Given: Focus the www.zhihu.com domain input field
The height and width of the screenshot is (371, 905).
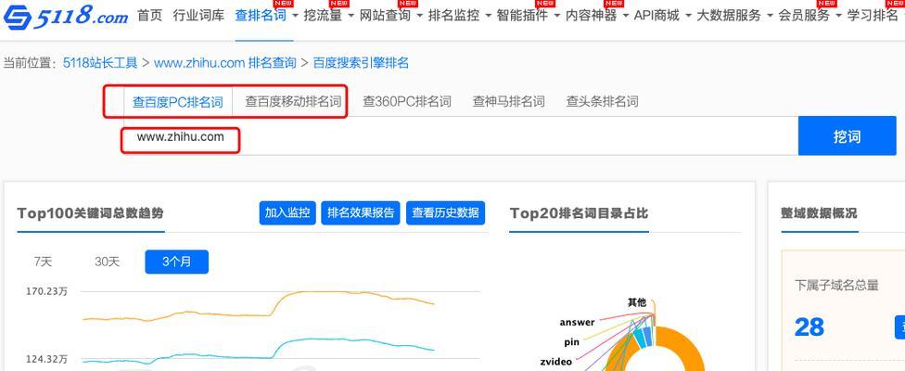Looking at the screenshot, I should pos(461,136).
